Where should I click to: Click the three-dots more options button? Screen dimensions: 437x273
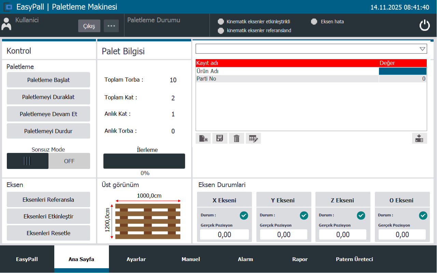(x=111, y=26)
